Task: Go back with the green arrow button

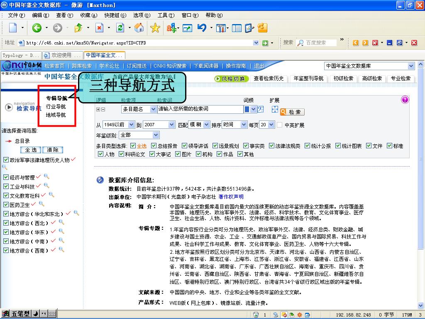Action: click(x=37, y=28)
